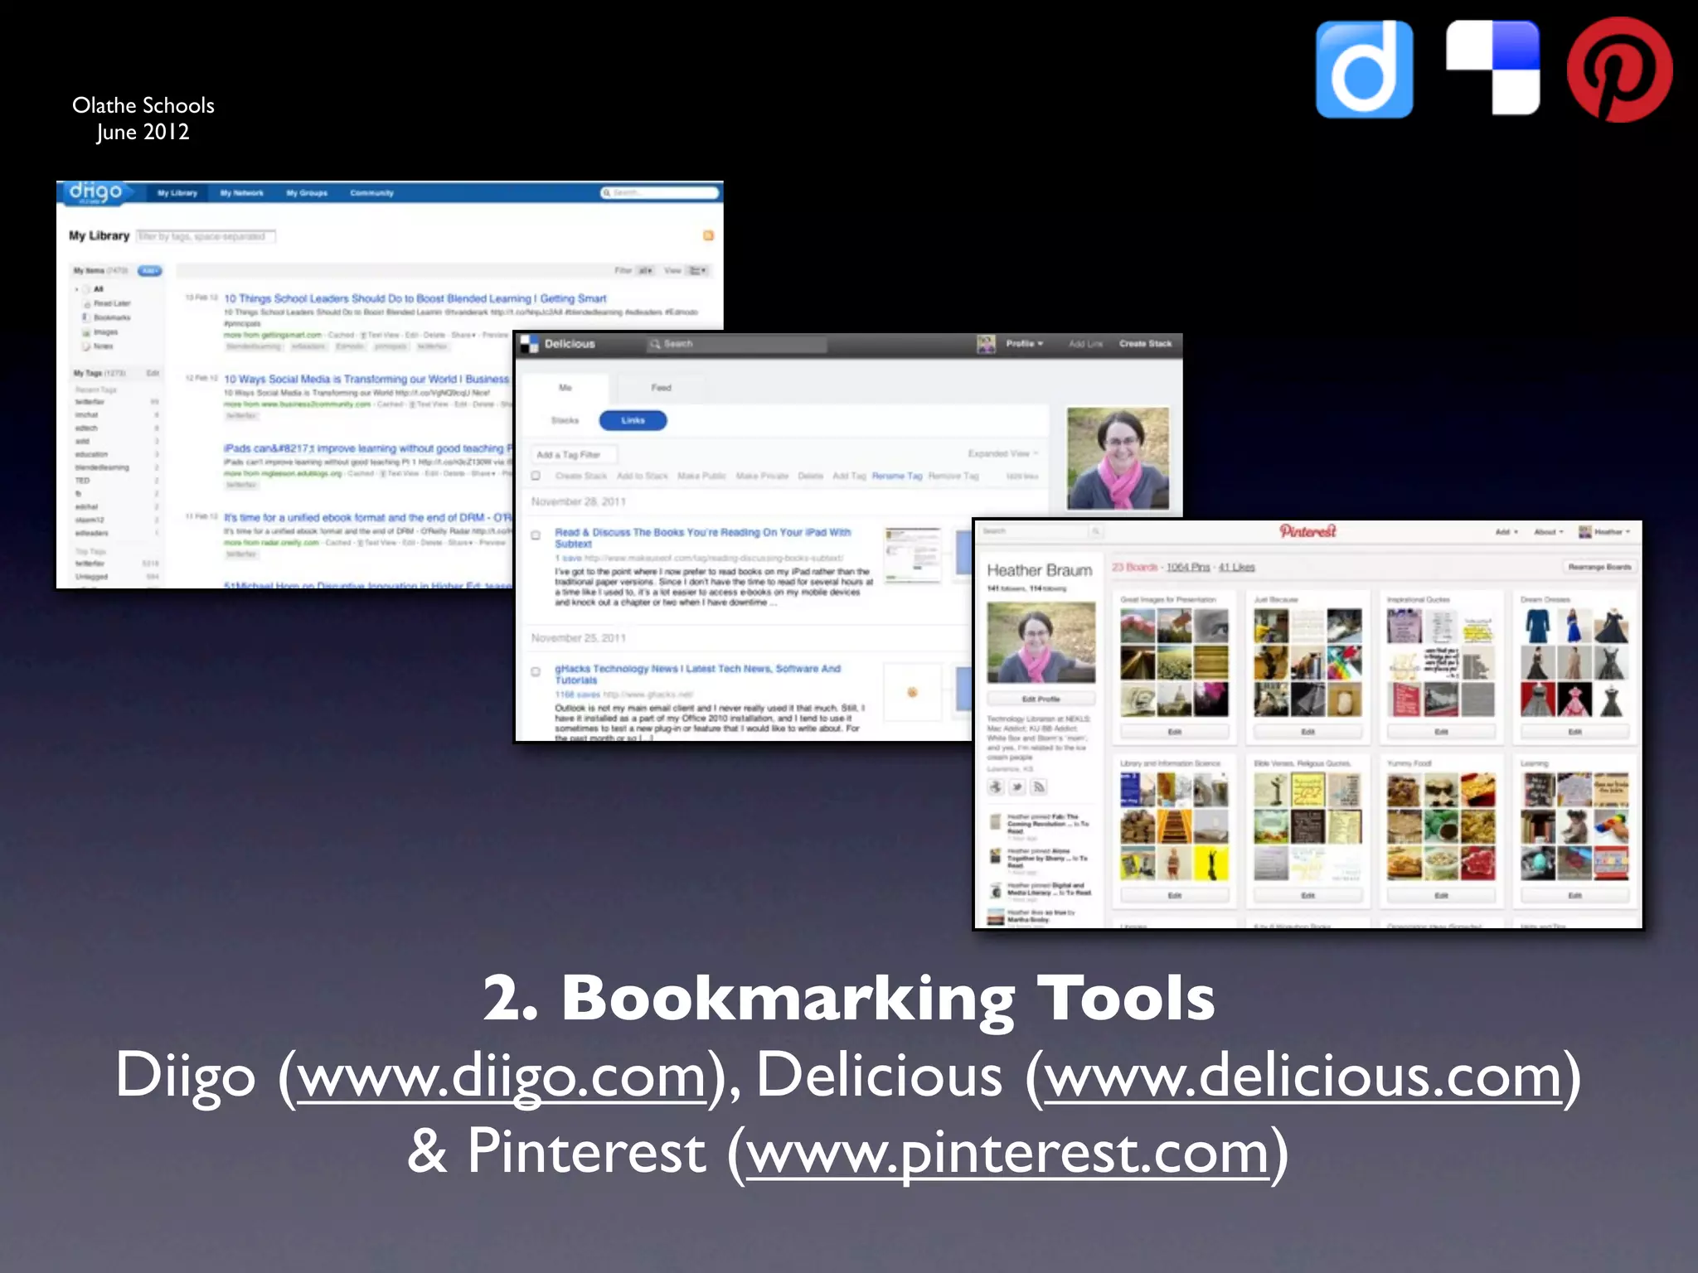1698x1273 pixels.
Task: Open My Groups tab in Diigo
Action: 307,193
